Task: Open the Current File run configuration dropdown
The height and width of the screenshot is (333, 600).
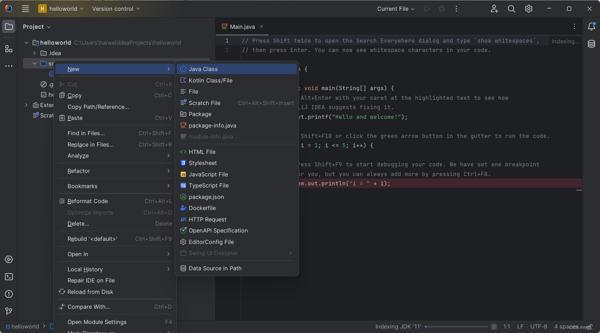Action: [396, 9]
